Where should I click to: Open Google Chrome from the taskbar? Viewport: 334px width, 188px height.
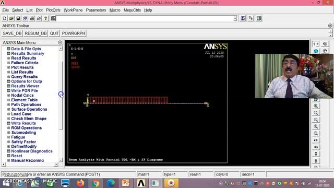tap(96, 183)
